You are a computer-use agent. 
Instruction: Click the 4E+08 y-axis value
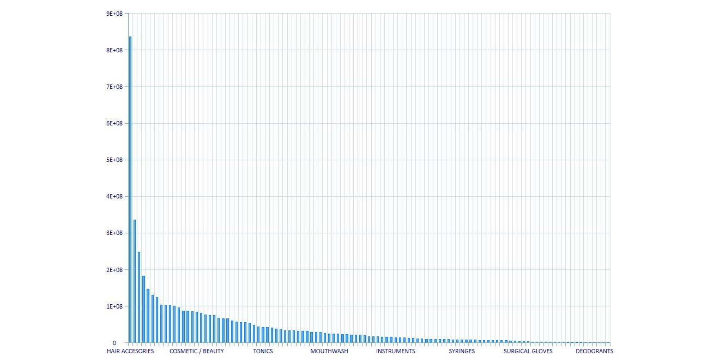tap(115, 196)
